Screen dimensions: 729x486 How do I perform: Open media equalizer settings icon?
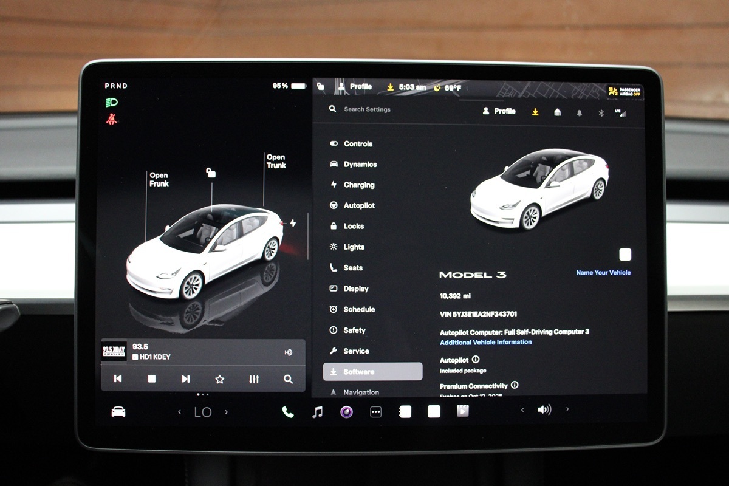click(x=254, y=379)
